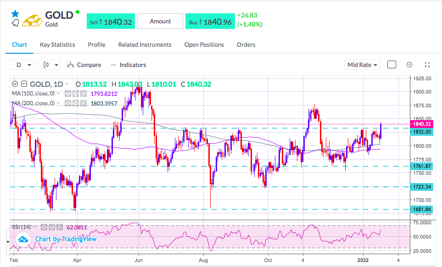Expand the MA (200, close, 0) dropdown arrow

(58, 103)
